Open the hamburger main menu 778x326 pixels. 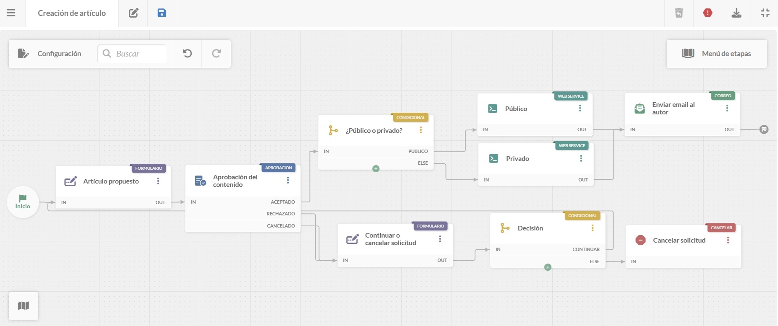coord(11,13)
